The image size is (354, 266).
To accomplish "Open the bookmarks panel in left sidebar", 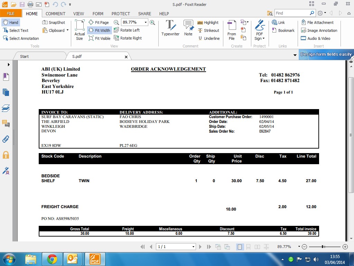I will pos(6,77).
